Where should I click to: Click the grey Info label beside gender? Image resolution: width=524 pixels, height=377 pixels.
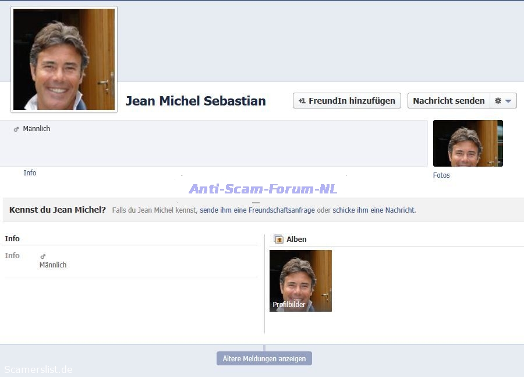tap(12, 256)
